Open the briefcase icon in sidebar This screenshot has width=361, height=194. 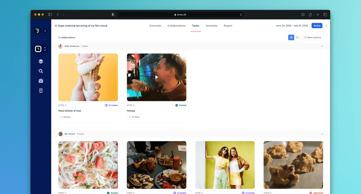click(41, 81)
